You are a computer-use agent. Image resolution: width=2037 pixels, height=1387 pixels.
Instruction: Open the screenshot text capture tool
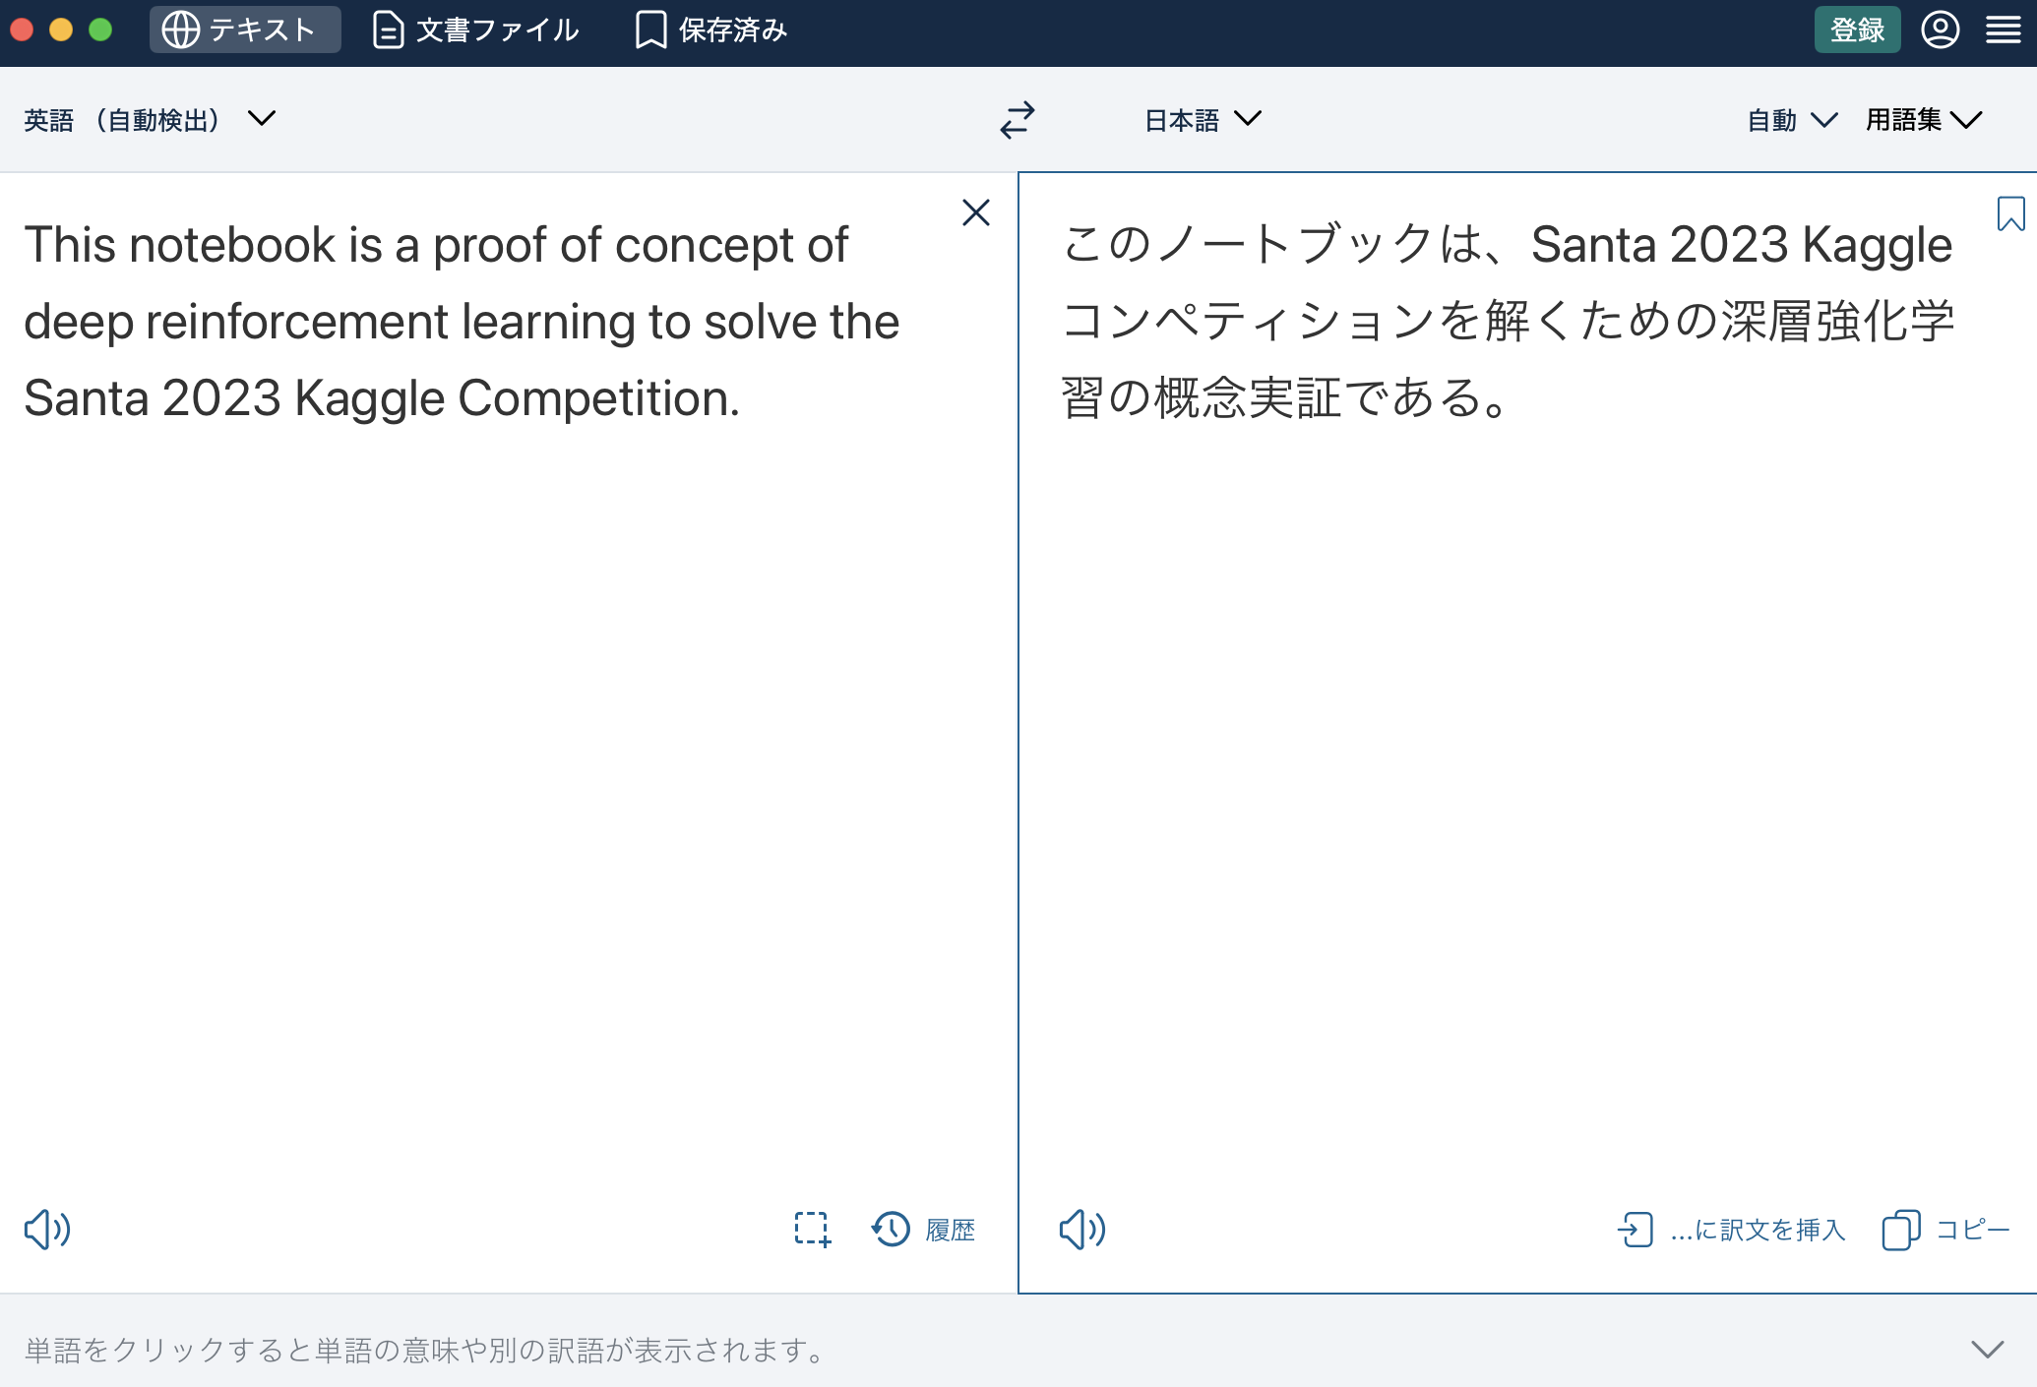click(810, 1230)
